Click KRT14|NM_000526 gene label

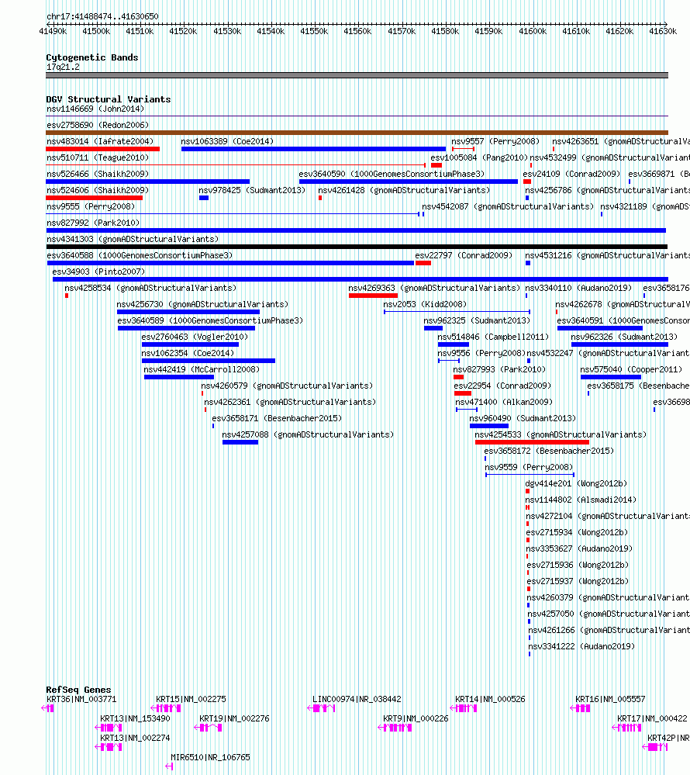pyautogui.click(x=491, y=700)
